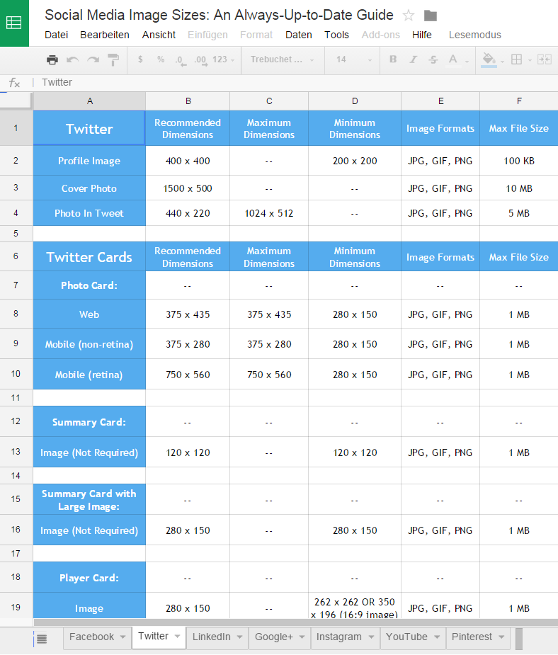Open Google Sheets home icon
The width and height of the screenshot is (558, 655).
coord(14,23)
